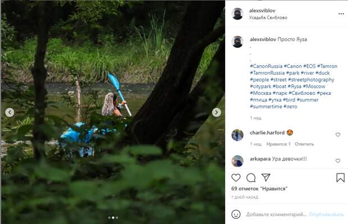Like the post with the heart icon

pyautogui.click(x=236, y=177)
